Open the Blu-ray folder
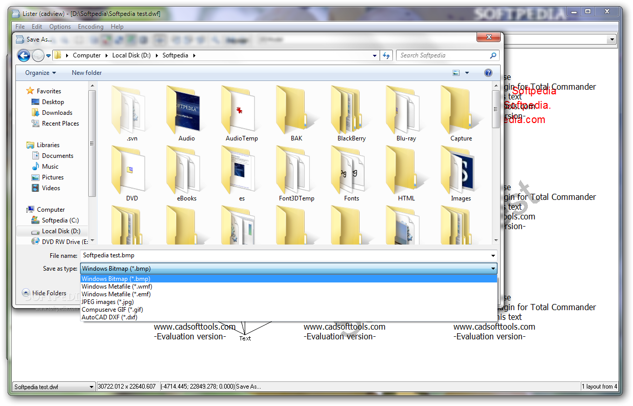The image size is (633, 406). pyautogui.click(x=406, y=114)
